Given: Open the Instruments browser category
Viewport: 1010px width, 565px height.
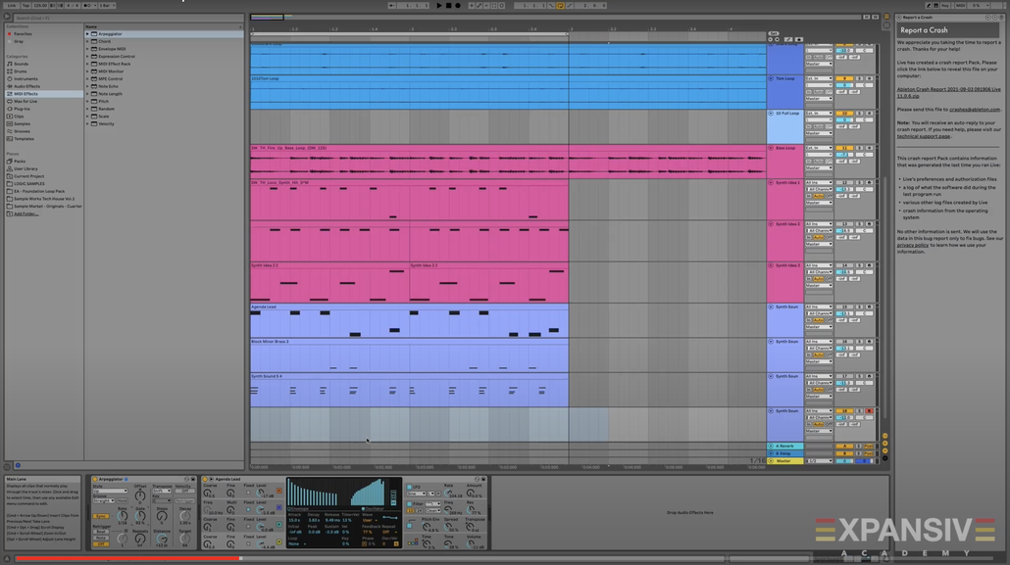Looking at the screenshot, I should [x=25, y=79].
